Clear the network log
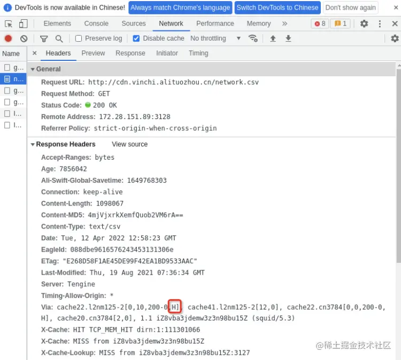The width and height of the screenshot is (401, 360). point(24,38)
